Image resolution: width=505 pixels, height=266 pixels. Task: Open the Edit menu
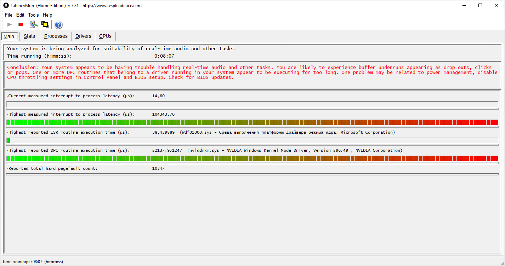click(20, 15)
